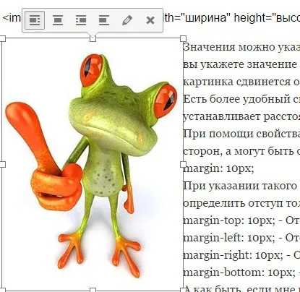Click the line starting 'сторон, а могут быть'
The height and width of the screenshot is (292, 300).
241,151
